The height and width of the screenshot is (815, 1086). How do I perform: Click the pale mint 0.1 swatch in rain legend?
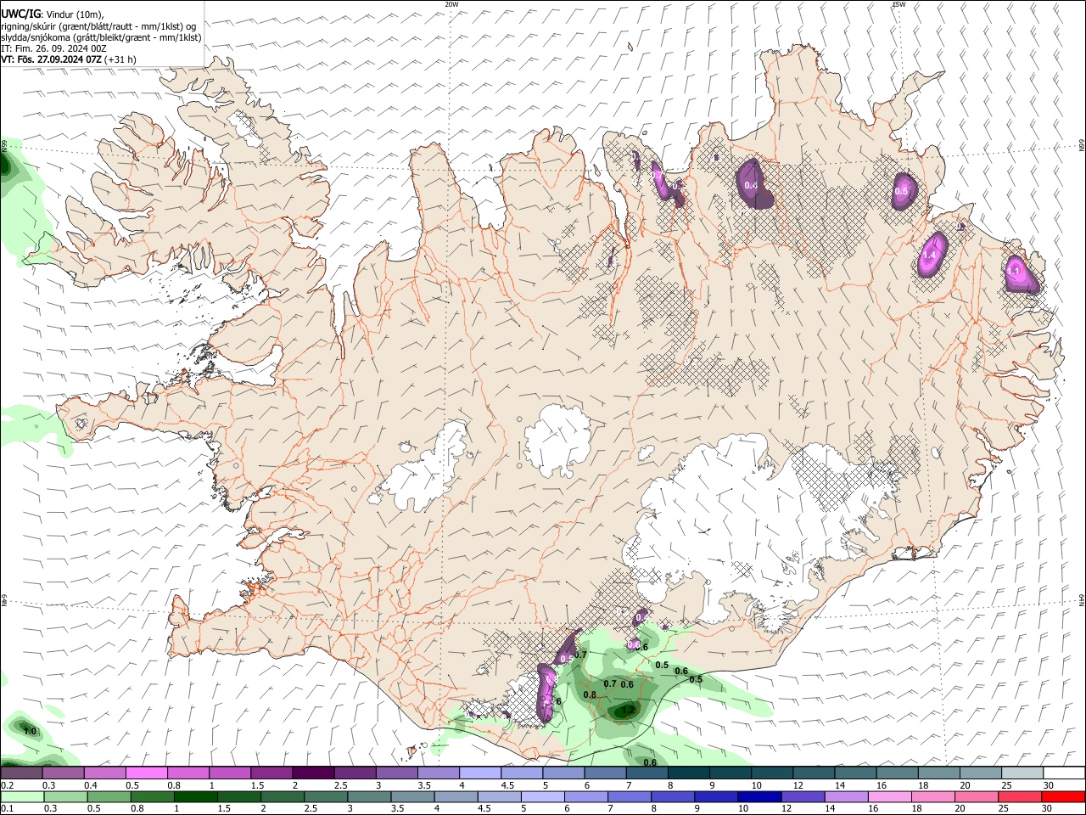point(21,796)
